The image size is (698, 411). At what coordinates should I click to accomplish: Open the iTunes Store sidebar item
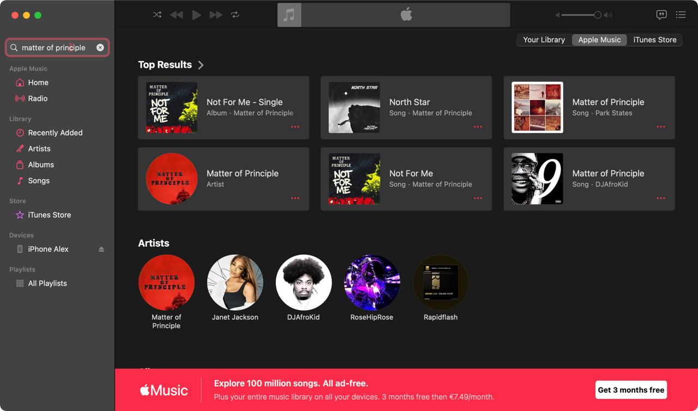click(49, 215)
